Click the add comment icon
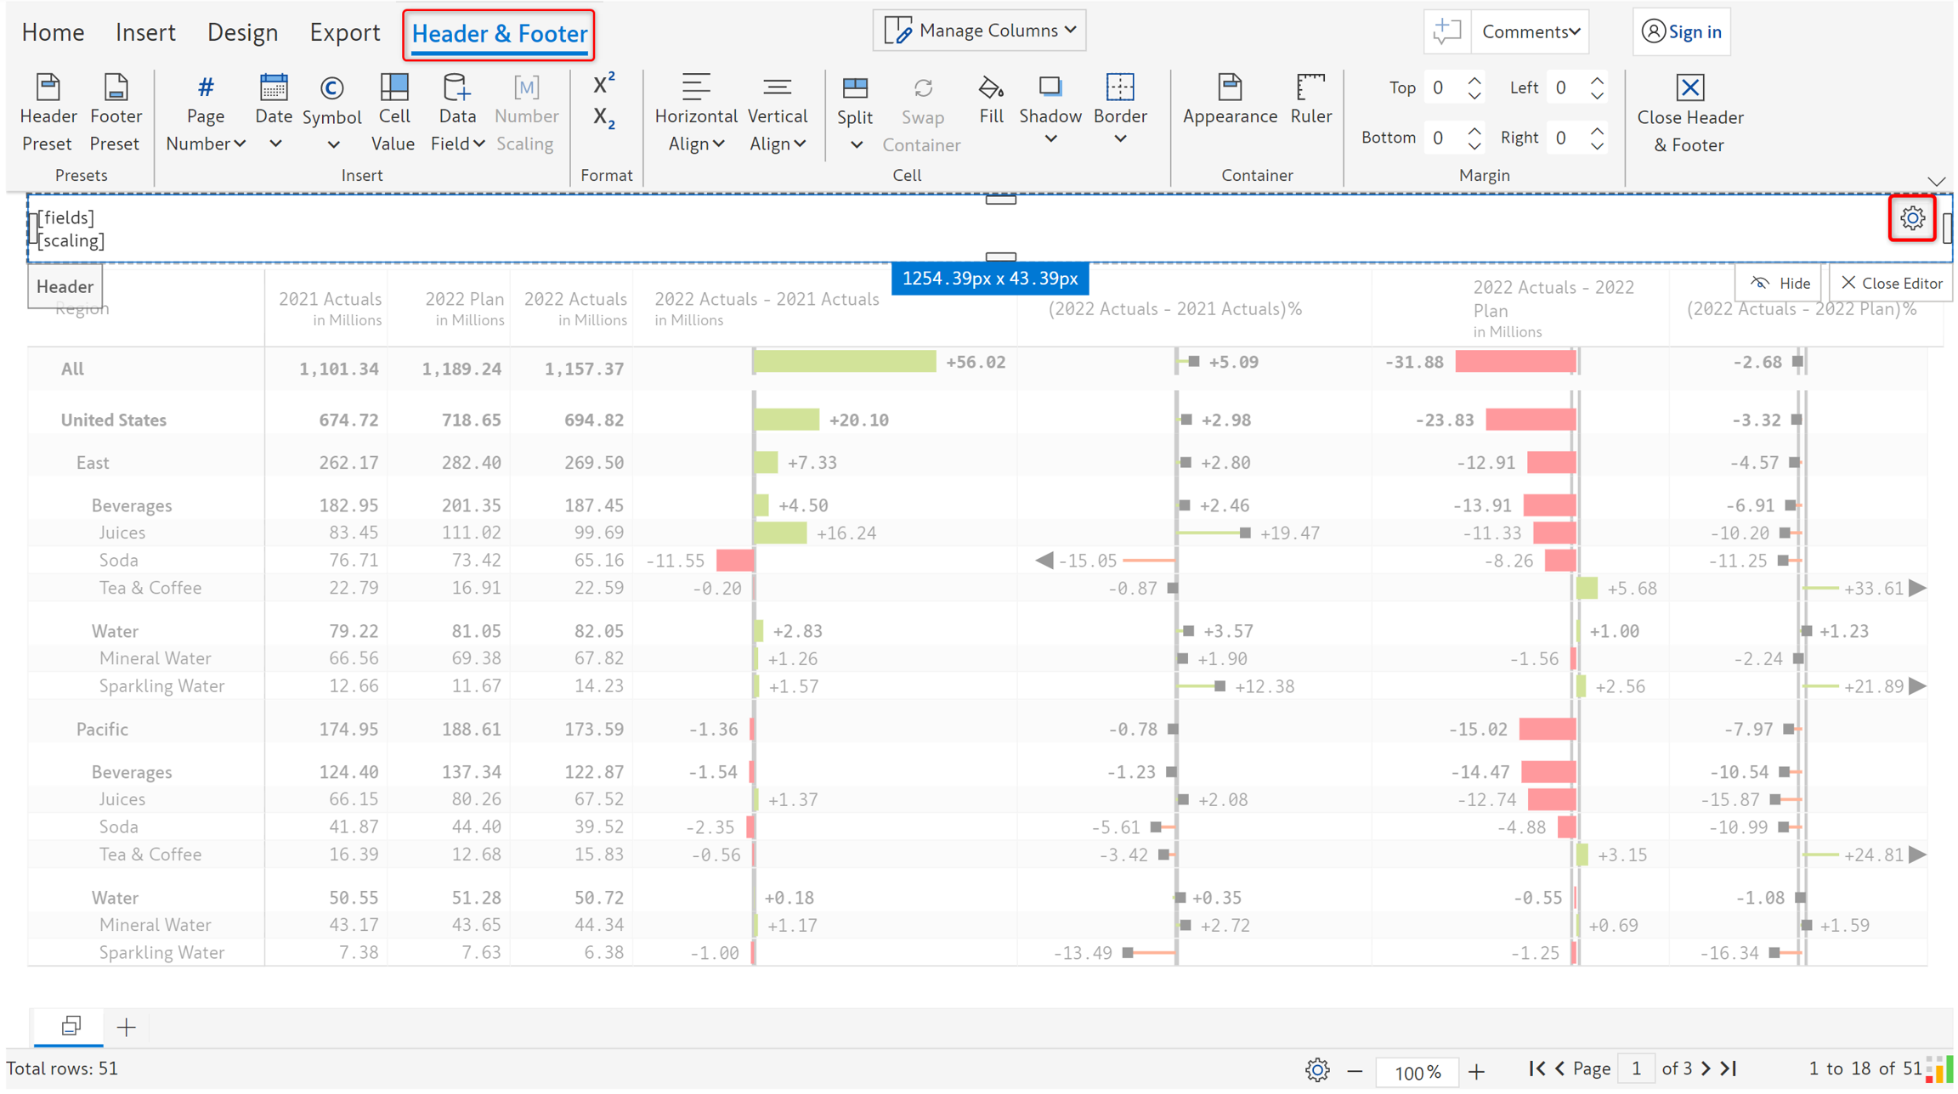This screenshot has height=1094, width=1958. 1446,31
